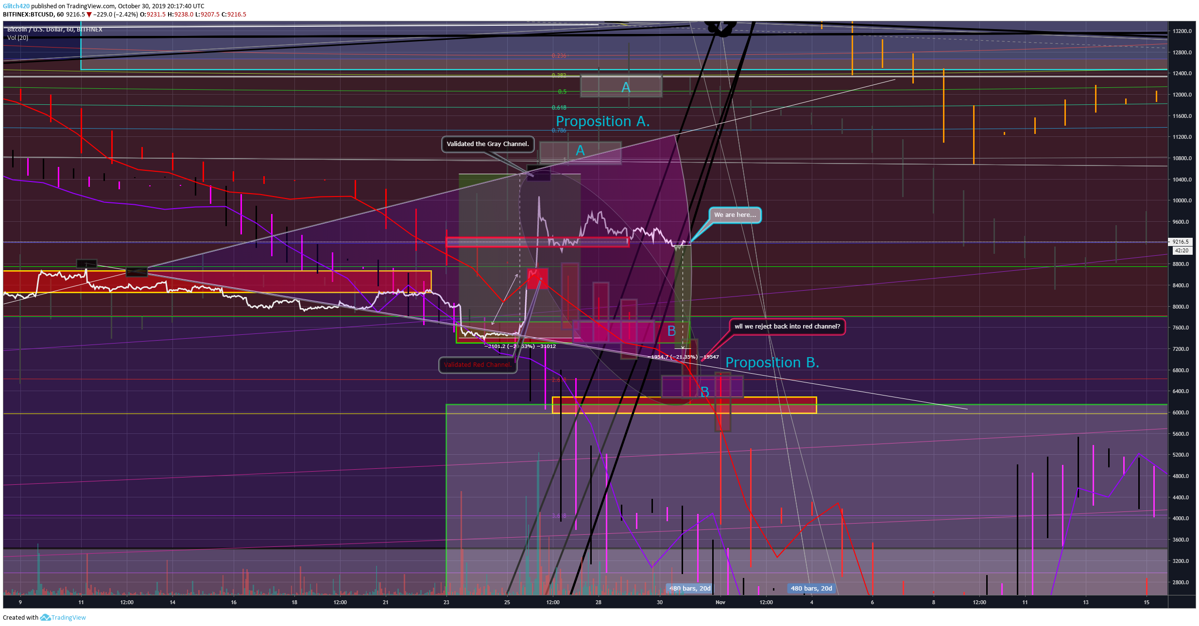The height and width of the screenshot is (626, 1199).
Task: Click the 'Proposition A.' text label
Action: (x=602, y=121)
